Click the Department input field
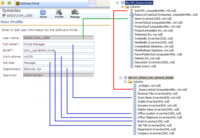 [x=59, y=69]
